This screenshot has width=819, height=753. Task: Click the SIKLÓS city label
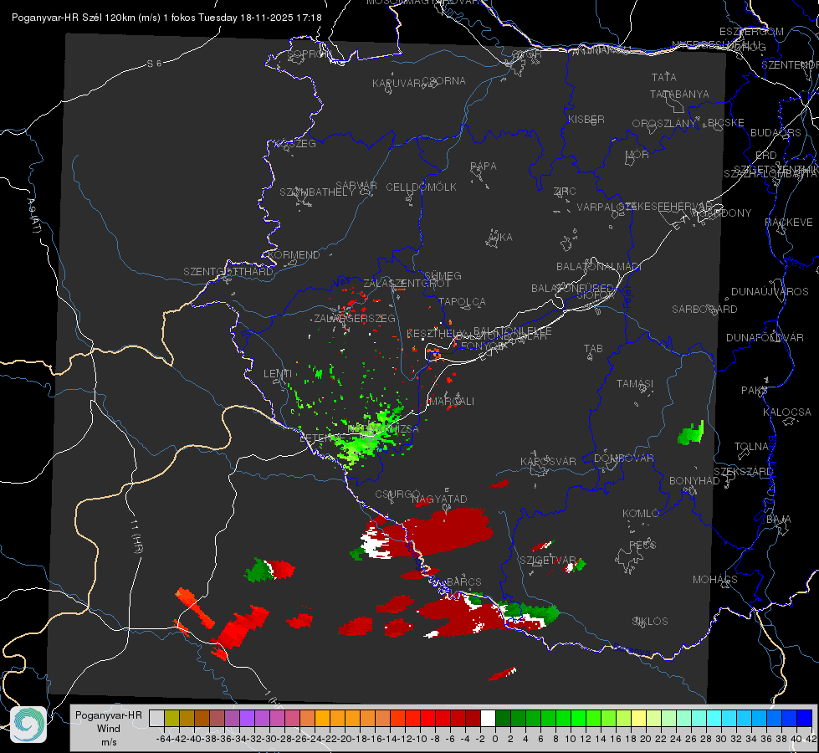click(650, 622)
